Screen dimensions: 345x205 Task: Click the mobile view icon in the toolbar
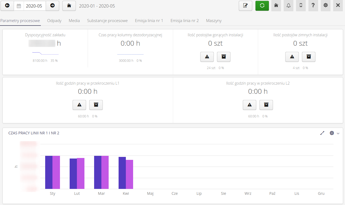coord(301,6)
